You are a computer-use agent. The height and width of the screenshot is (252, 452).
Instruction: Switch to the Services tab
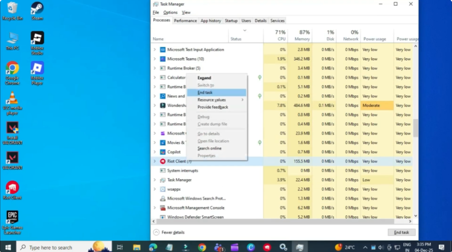277,21
